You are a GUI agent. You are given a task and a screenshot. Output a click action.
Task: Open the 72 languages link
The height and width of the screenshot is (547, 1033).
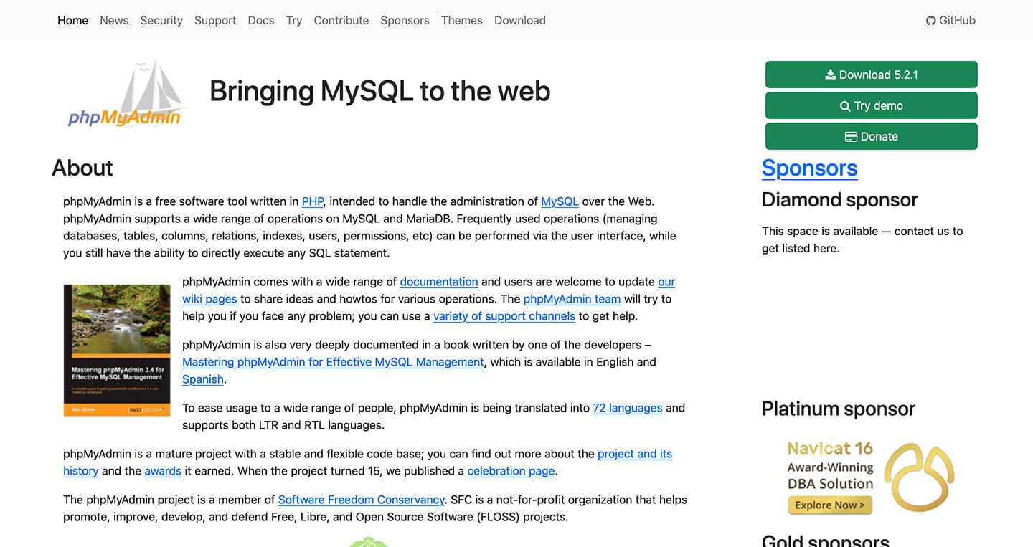(628, 408)
